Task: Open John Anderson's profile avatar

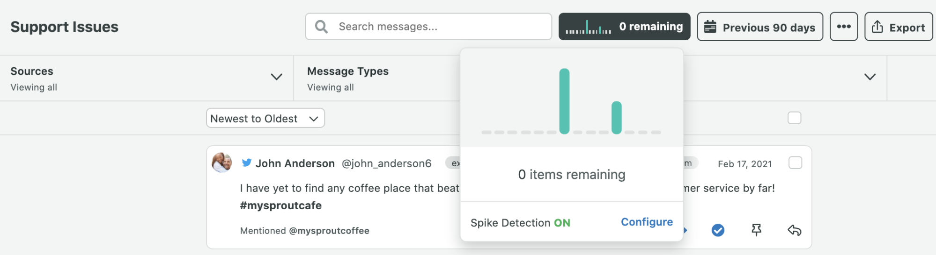Action: [221, 163]
